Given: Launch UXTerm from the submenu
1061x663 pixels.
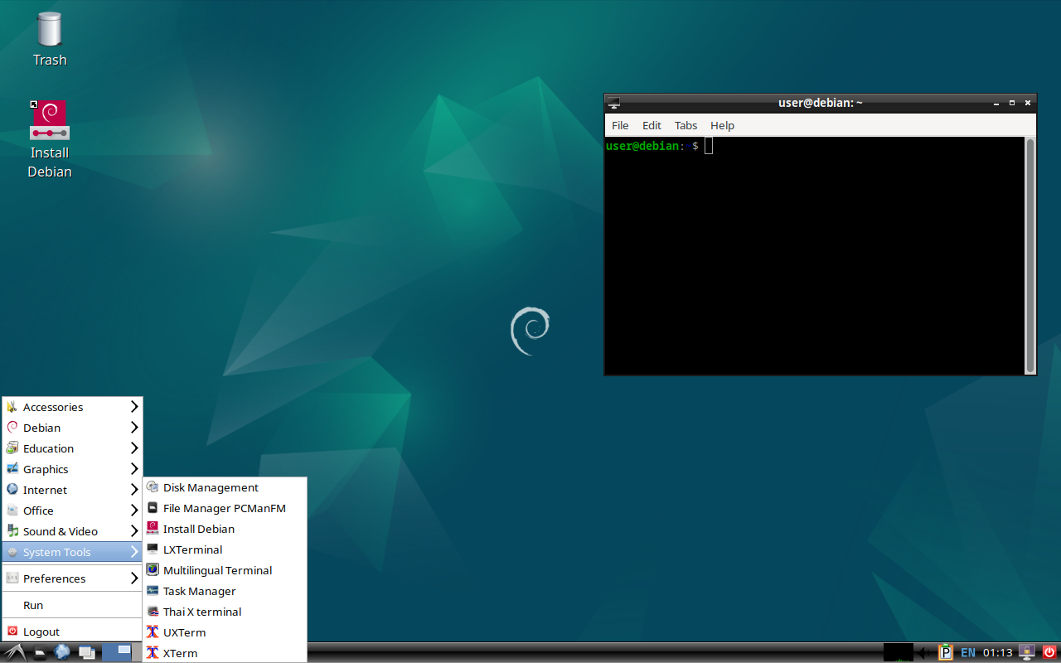Looking at the screenshot, I should point(225,632).
